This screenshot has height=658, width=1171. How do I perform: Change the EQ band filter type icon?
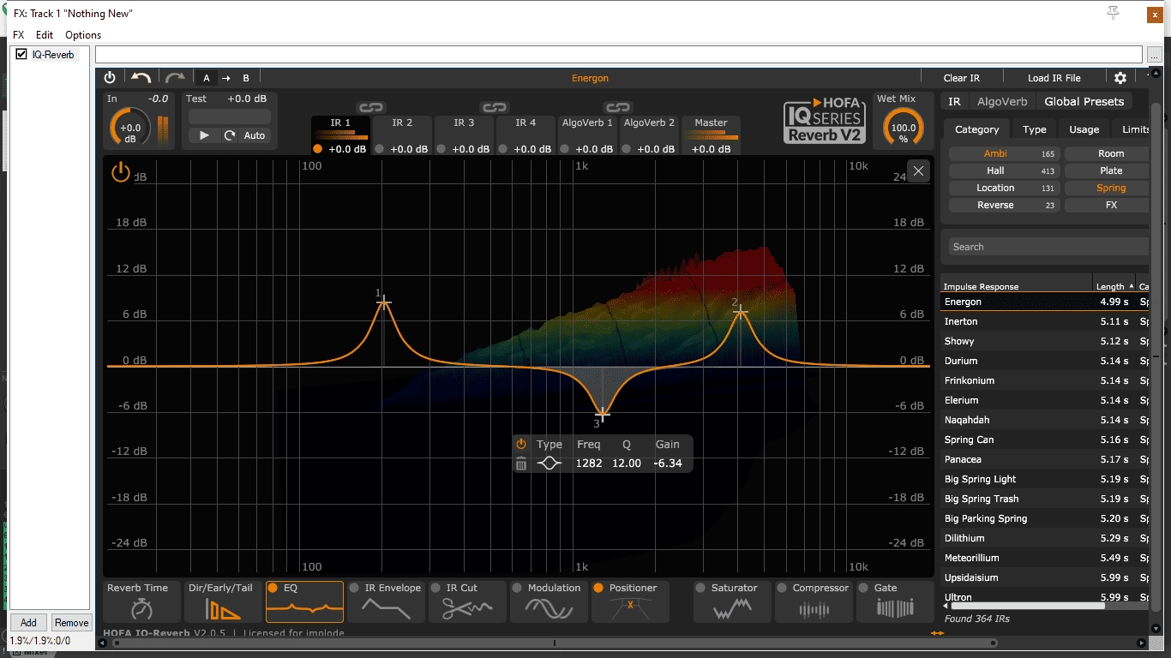pos(549,464)
